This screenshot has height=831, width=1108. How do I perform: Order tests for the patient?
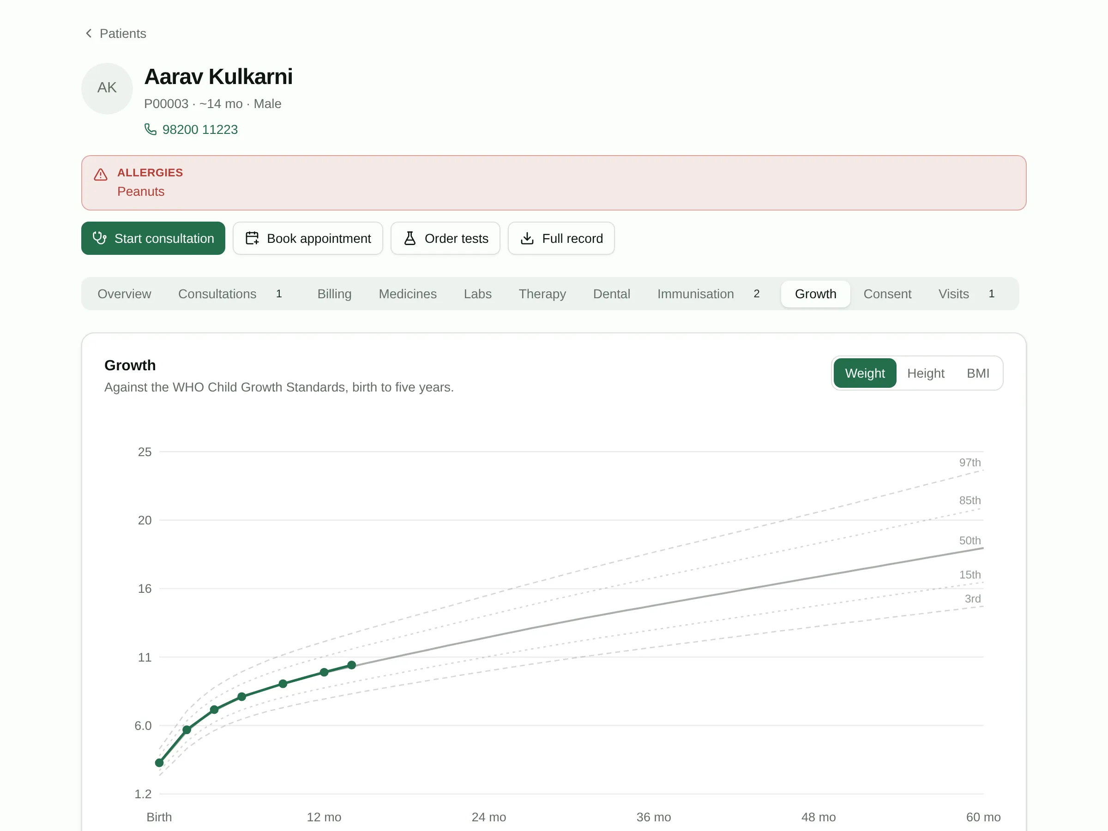(446, 238)
